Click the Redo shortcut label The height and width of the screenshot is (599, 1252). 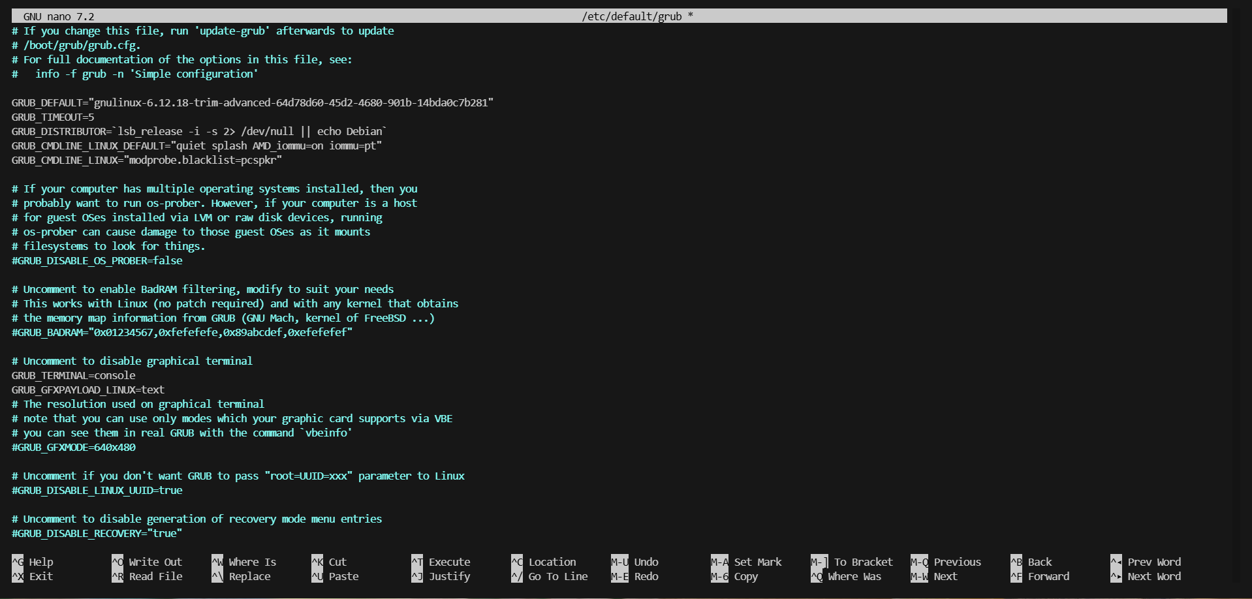[634, 576]
